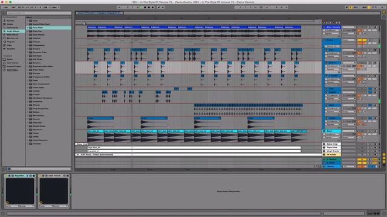Click the browser search field
This screenshot has height=217, width=387.
(x=39, y=13)
